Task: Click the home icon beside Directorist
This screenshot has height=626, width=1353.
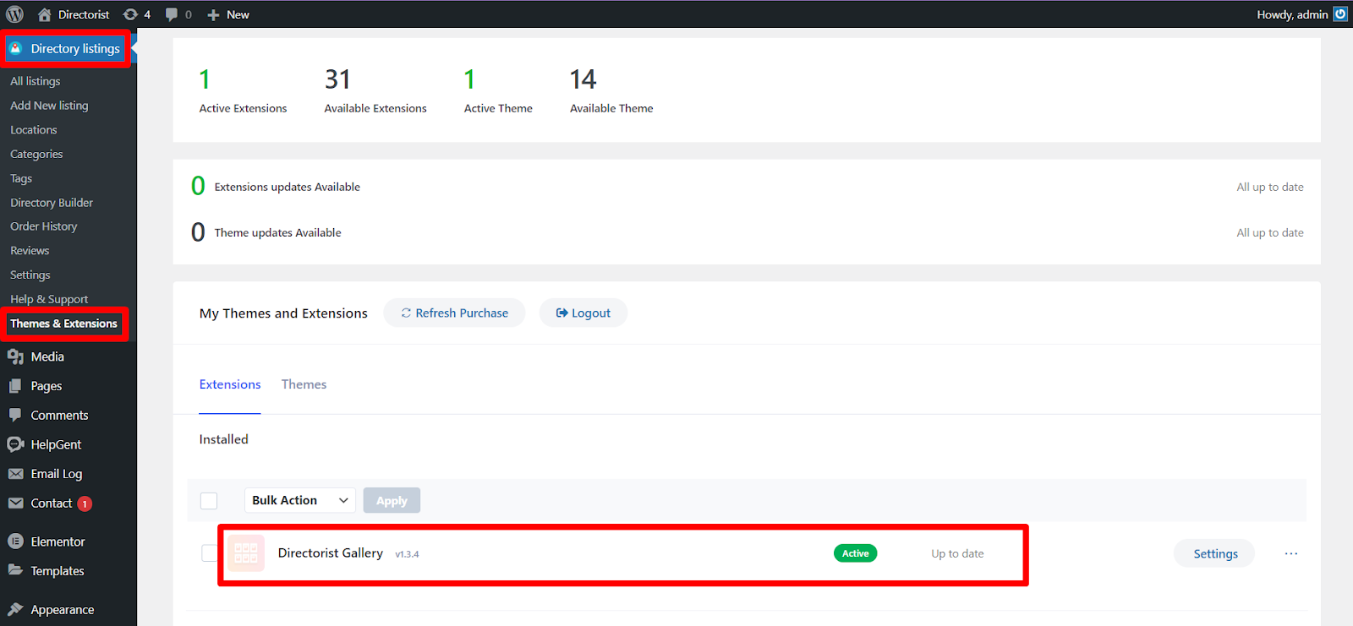Action: [45, 14]
